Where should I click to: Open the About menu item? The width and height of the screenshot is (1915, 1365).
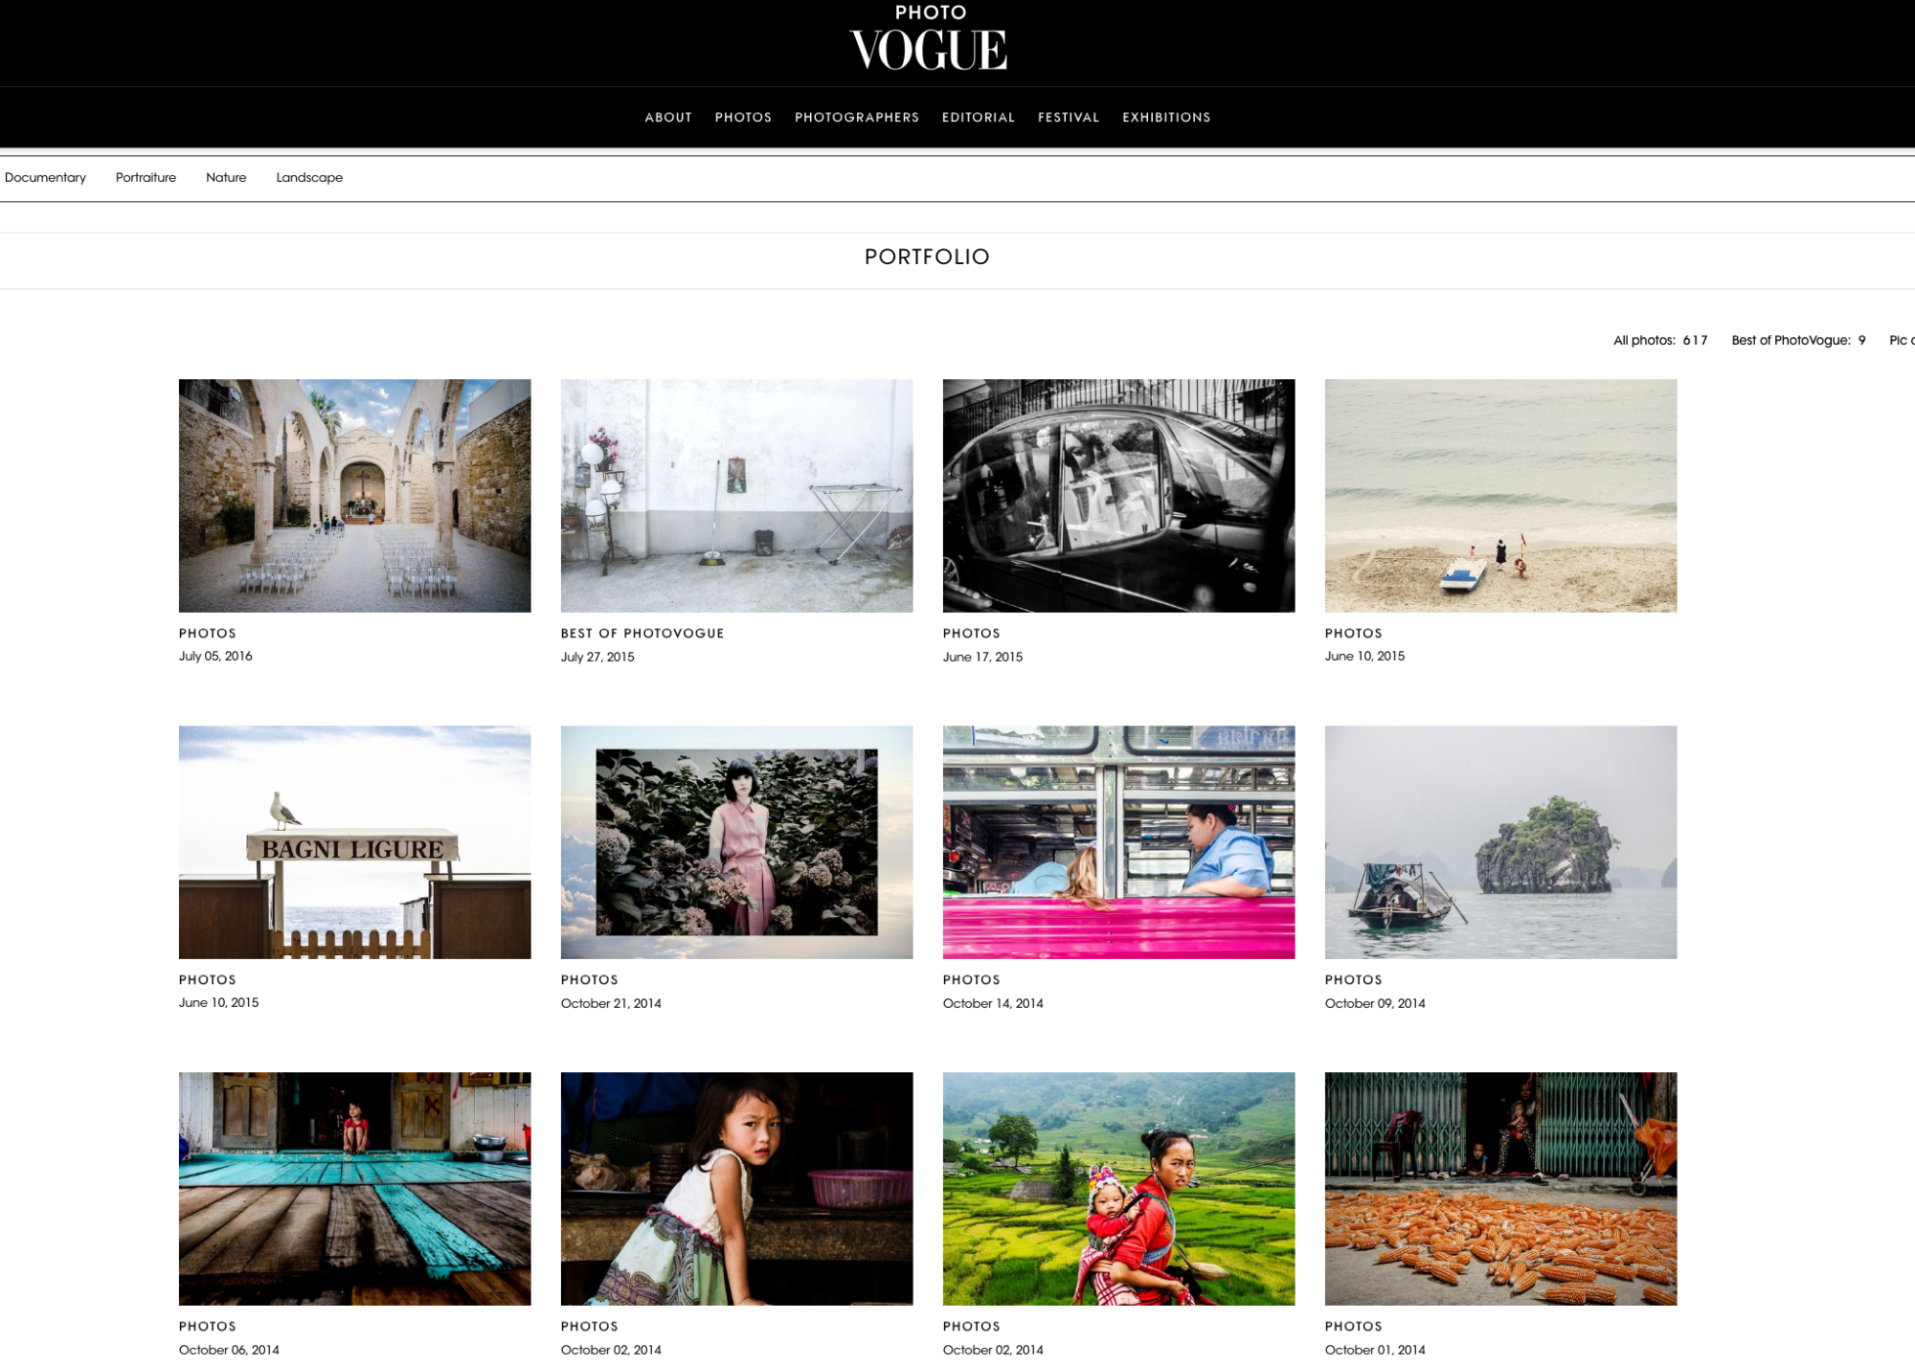tap(667, 118)
